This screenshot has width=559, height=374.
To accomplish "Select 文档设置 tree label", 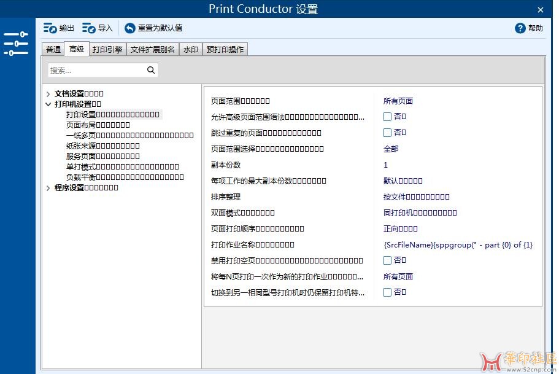I will [x=79, y=94].
